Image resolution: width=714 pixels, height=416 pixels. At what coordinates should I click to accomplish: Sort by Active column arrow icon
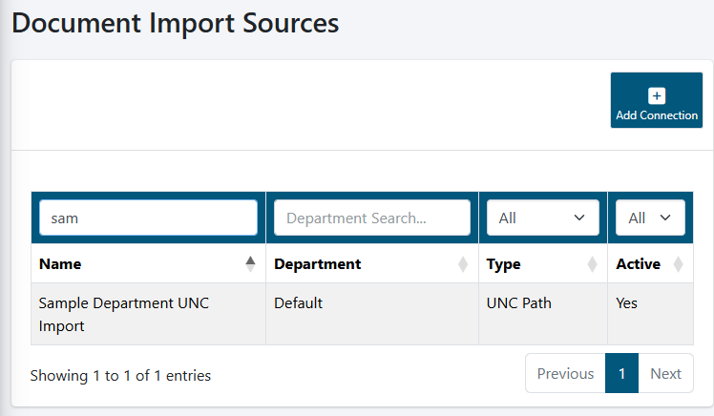678,264
